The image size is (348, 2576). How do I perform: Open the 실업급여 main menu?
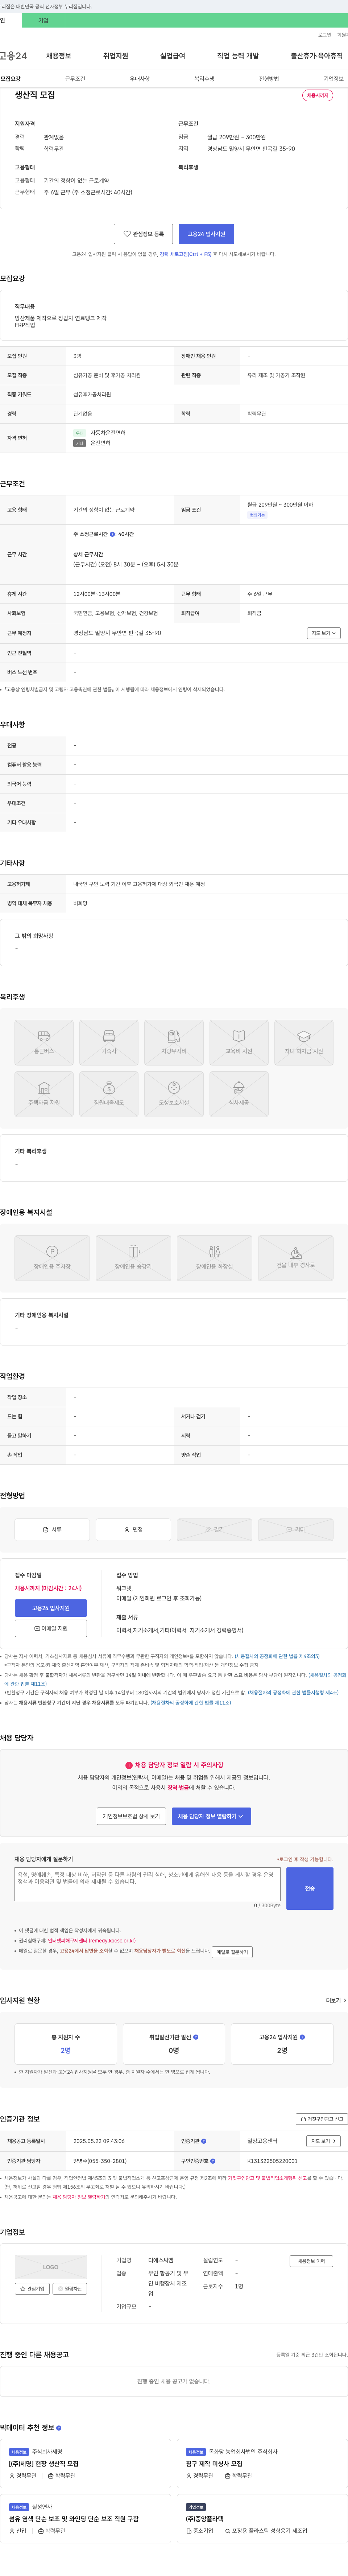tap(173, 56)
